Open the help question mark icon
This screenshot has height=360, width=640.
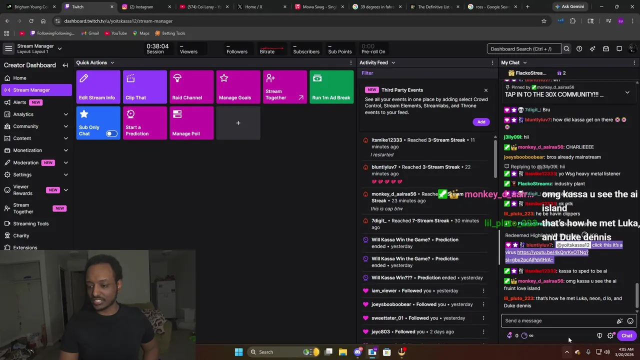(579, 49)
